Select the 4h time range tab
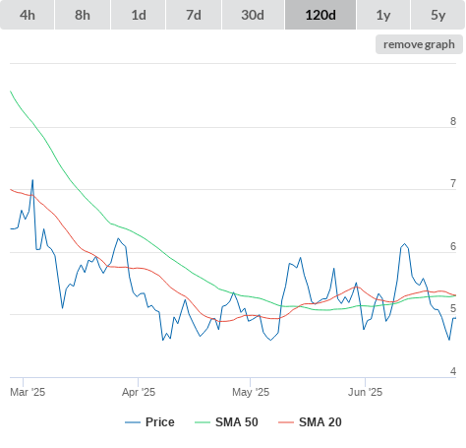Image resolution: width=466 pixels, height=448 pixels. point(28,15)
